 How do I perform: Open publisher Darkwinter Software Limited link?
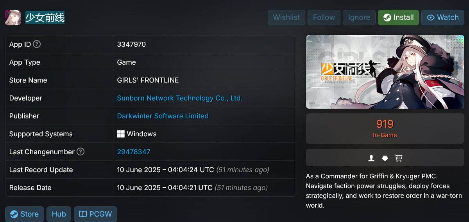click(x=163, y=116)
